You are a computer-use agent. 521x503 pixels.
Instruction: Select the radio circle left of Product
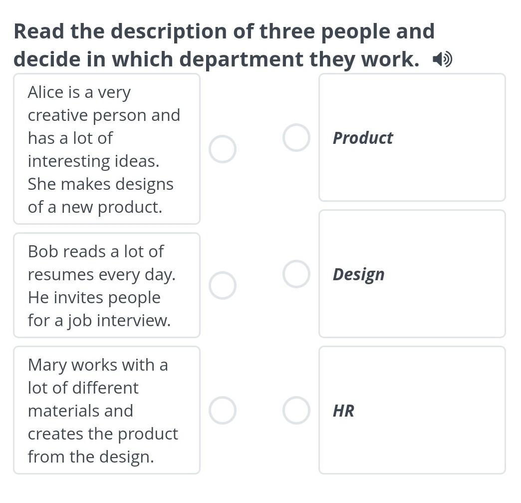tap(296, 137)
